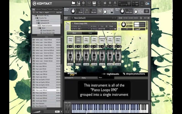
Task: Select Vocal Loops 075.nki in file list
Action: tap(46, 96)
